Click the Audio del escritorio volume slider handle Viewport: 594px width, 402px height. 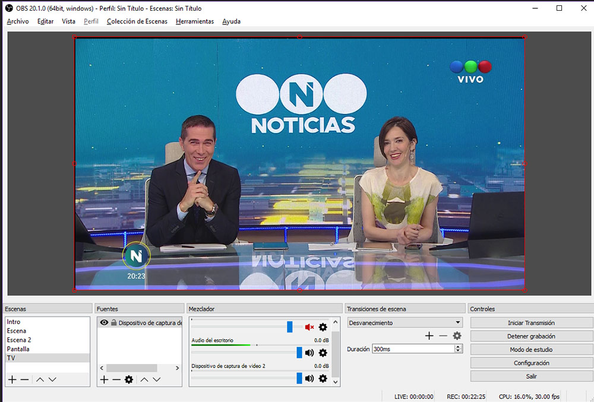coord(299,353)
